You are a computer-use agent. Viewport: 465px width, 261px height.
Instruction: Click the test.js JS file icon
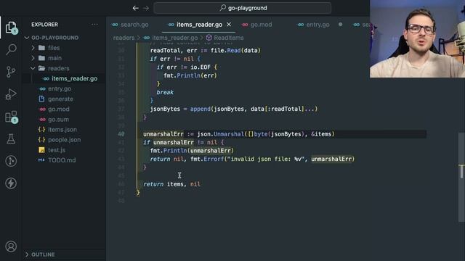pyautogui.click(x=42, y=150)
